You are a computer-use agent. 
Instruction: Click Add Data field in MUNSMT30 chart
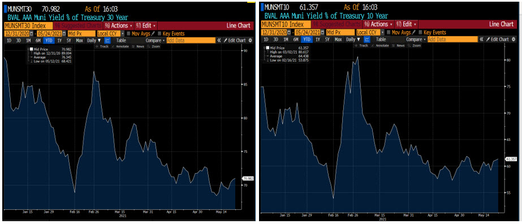point(191,40)
